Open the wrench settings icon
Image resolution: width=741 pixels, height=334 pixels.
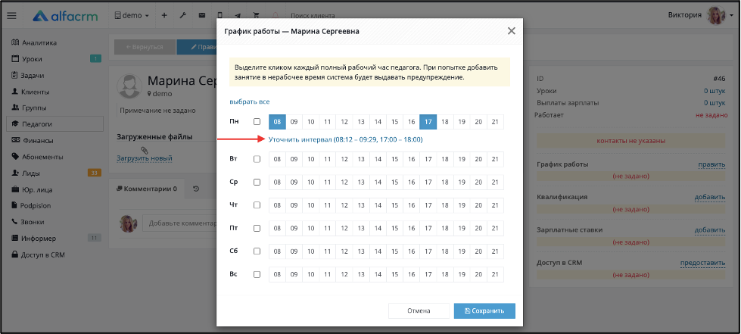(x=183, y=15)
